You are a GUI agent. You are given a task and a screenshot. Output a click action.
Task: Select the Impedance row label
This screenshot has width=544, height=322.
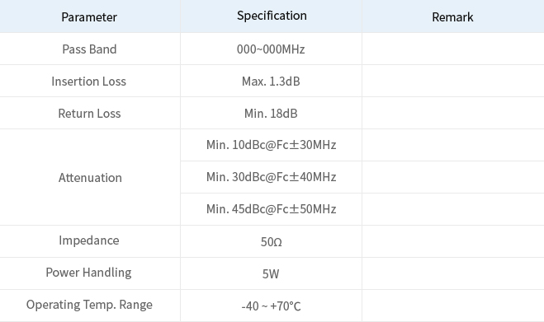(x=89, y=240)
